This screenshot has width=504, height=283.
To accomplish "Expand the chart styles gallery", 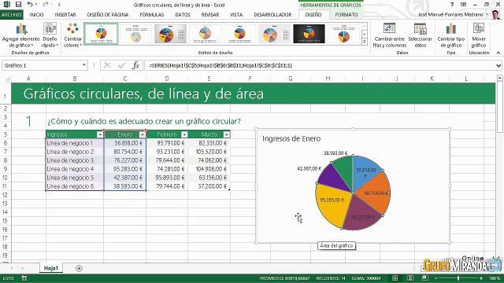I will [364, 42].
